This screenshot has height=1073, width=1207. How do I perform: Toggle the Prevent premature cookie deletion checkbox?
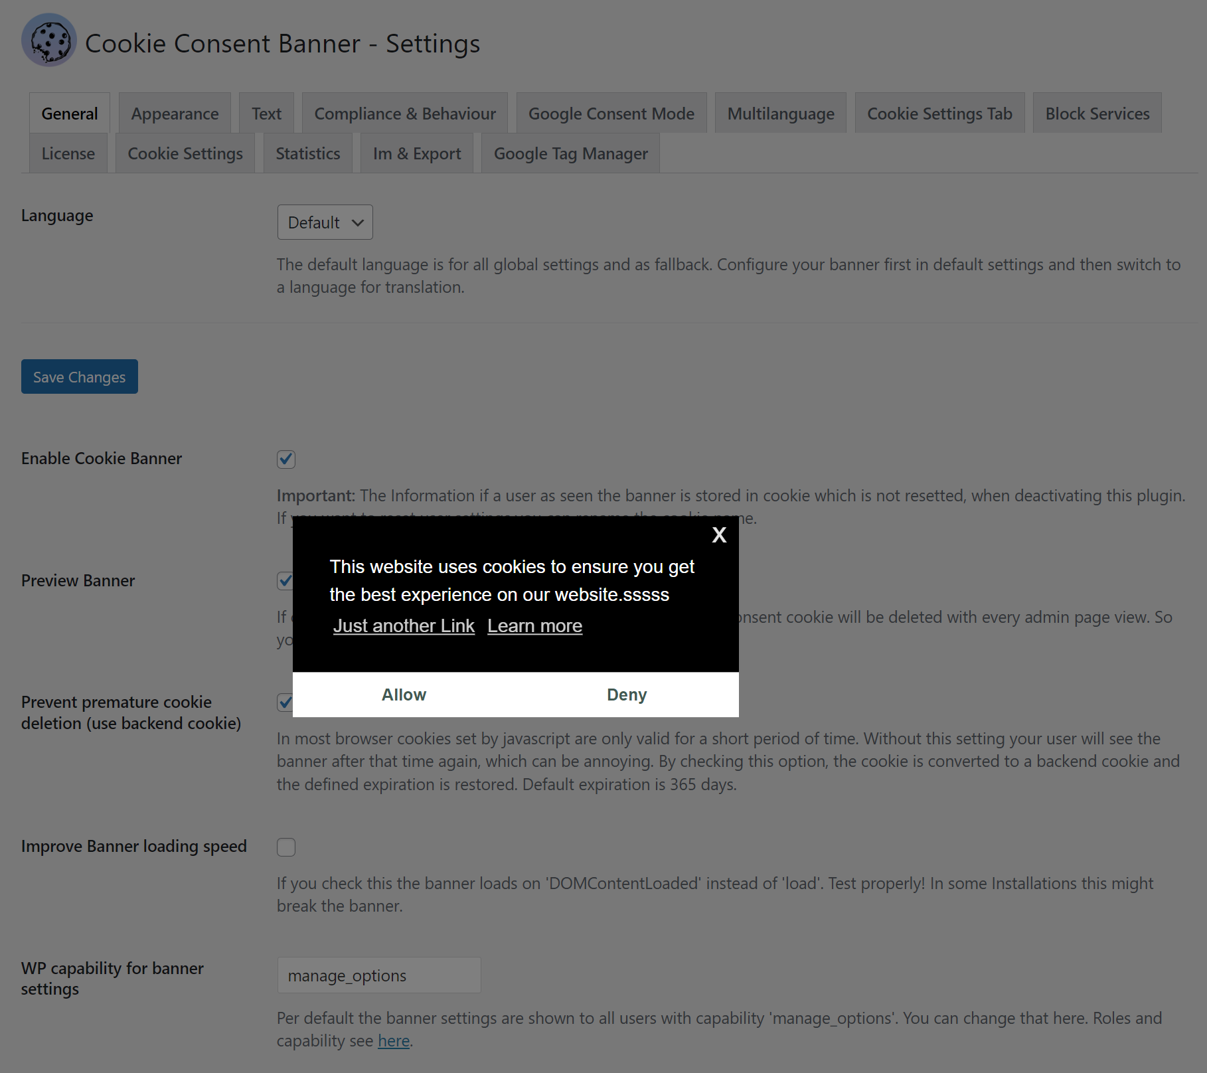pyautogui.click(x=285, y=702)
